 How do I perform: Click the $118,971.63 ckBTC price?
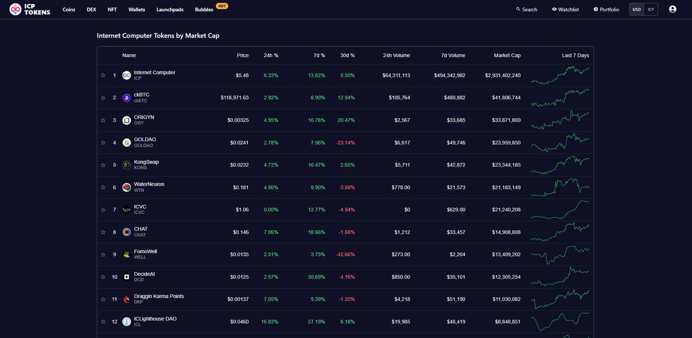pyautogui.click(x=235, y=97)
